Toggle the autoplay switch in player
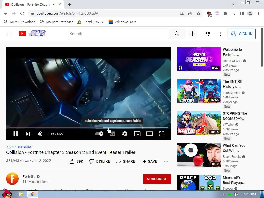The width and height of the screenshot is (264, 198). tap(99, 134)
